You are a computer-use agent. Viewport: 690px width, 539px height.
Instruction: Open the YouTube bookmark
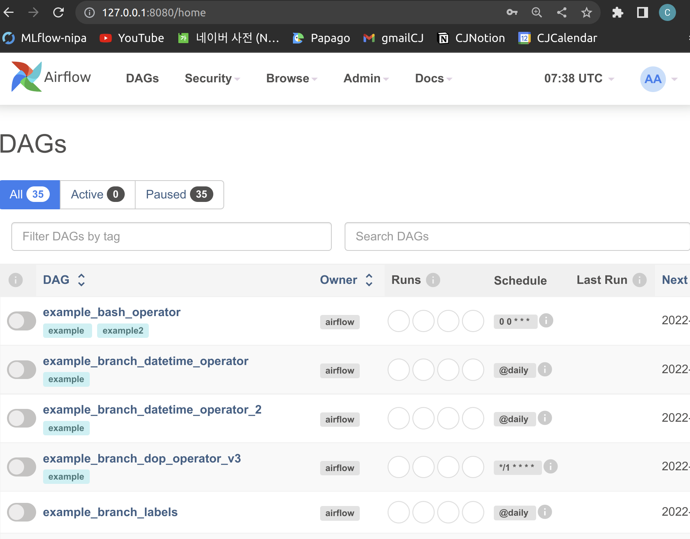point(132,38)
